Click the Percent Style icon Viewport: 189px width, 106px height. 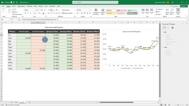tap(82, 13)
